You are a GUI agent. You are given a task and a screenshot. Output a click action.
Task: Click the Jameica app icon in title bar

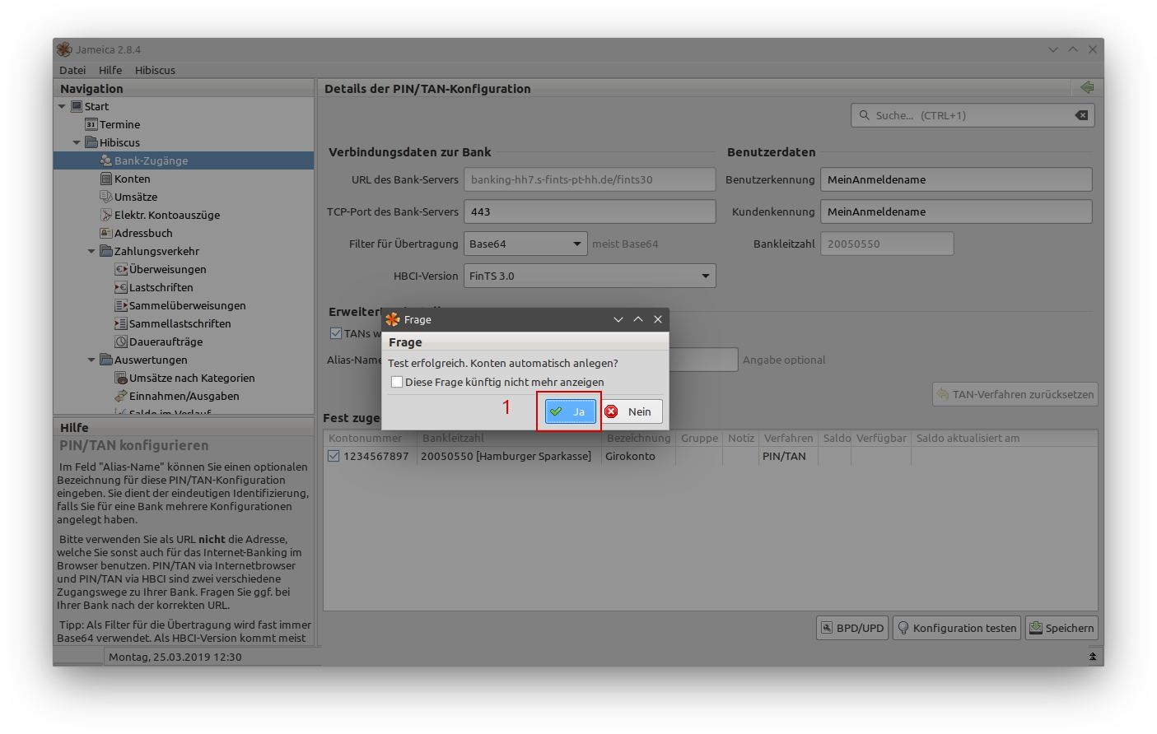coord(64,49)
